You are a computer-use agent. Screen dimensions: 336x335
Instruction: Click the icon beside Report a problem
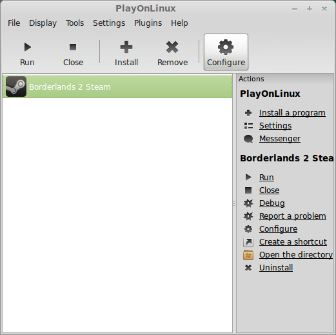tap(248, 216)
